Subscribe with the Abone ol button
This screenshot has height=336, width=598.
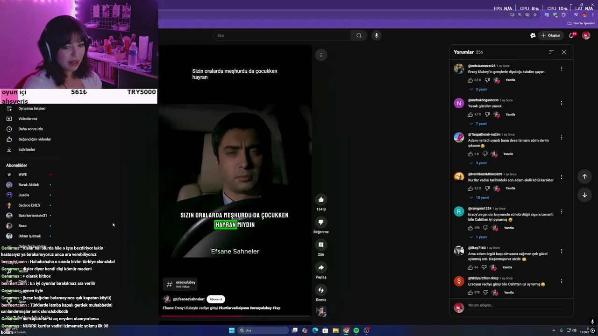[x=216, y=299]
